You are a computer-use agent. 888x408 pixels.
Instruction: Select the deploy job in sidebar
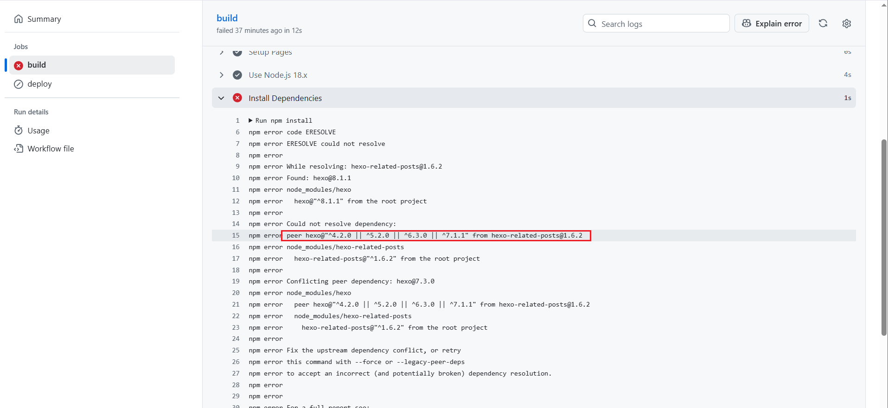[x=40, y=84]
